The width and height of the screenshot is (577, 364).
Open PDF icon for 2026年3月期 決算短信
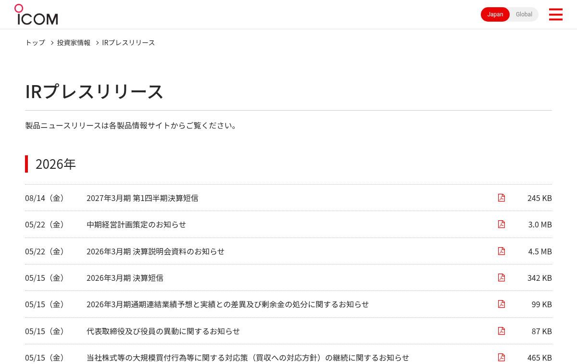502,277
